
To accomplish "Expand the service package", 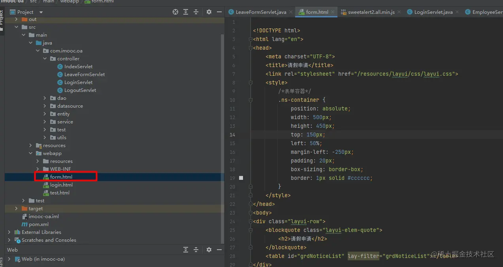I will tap(45, 122).
